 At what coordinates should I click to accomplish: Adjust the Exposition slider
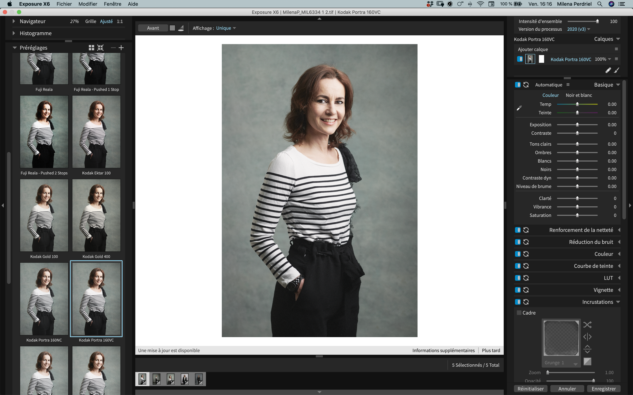coord(577,125)
